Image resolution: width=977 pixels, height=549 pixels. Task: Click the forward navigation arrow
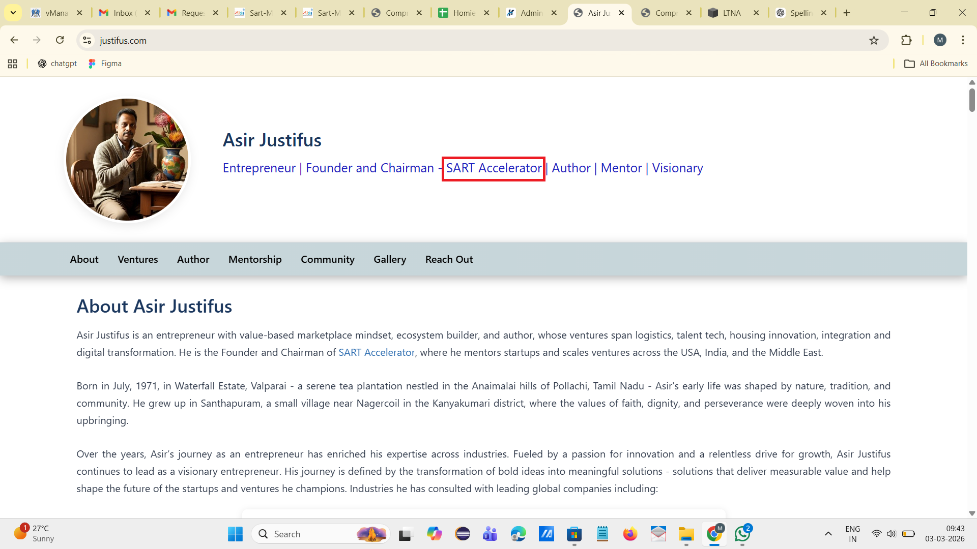coord(37,40)
